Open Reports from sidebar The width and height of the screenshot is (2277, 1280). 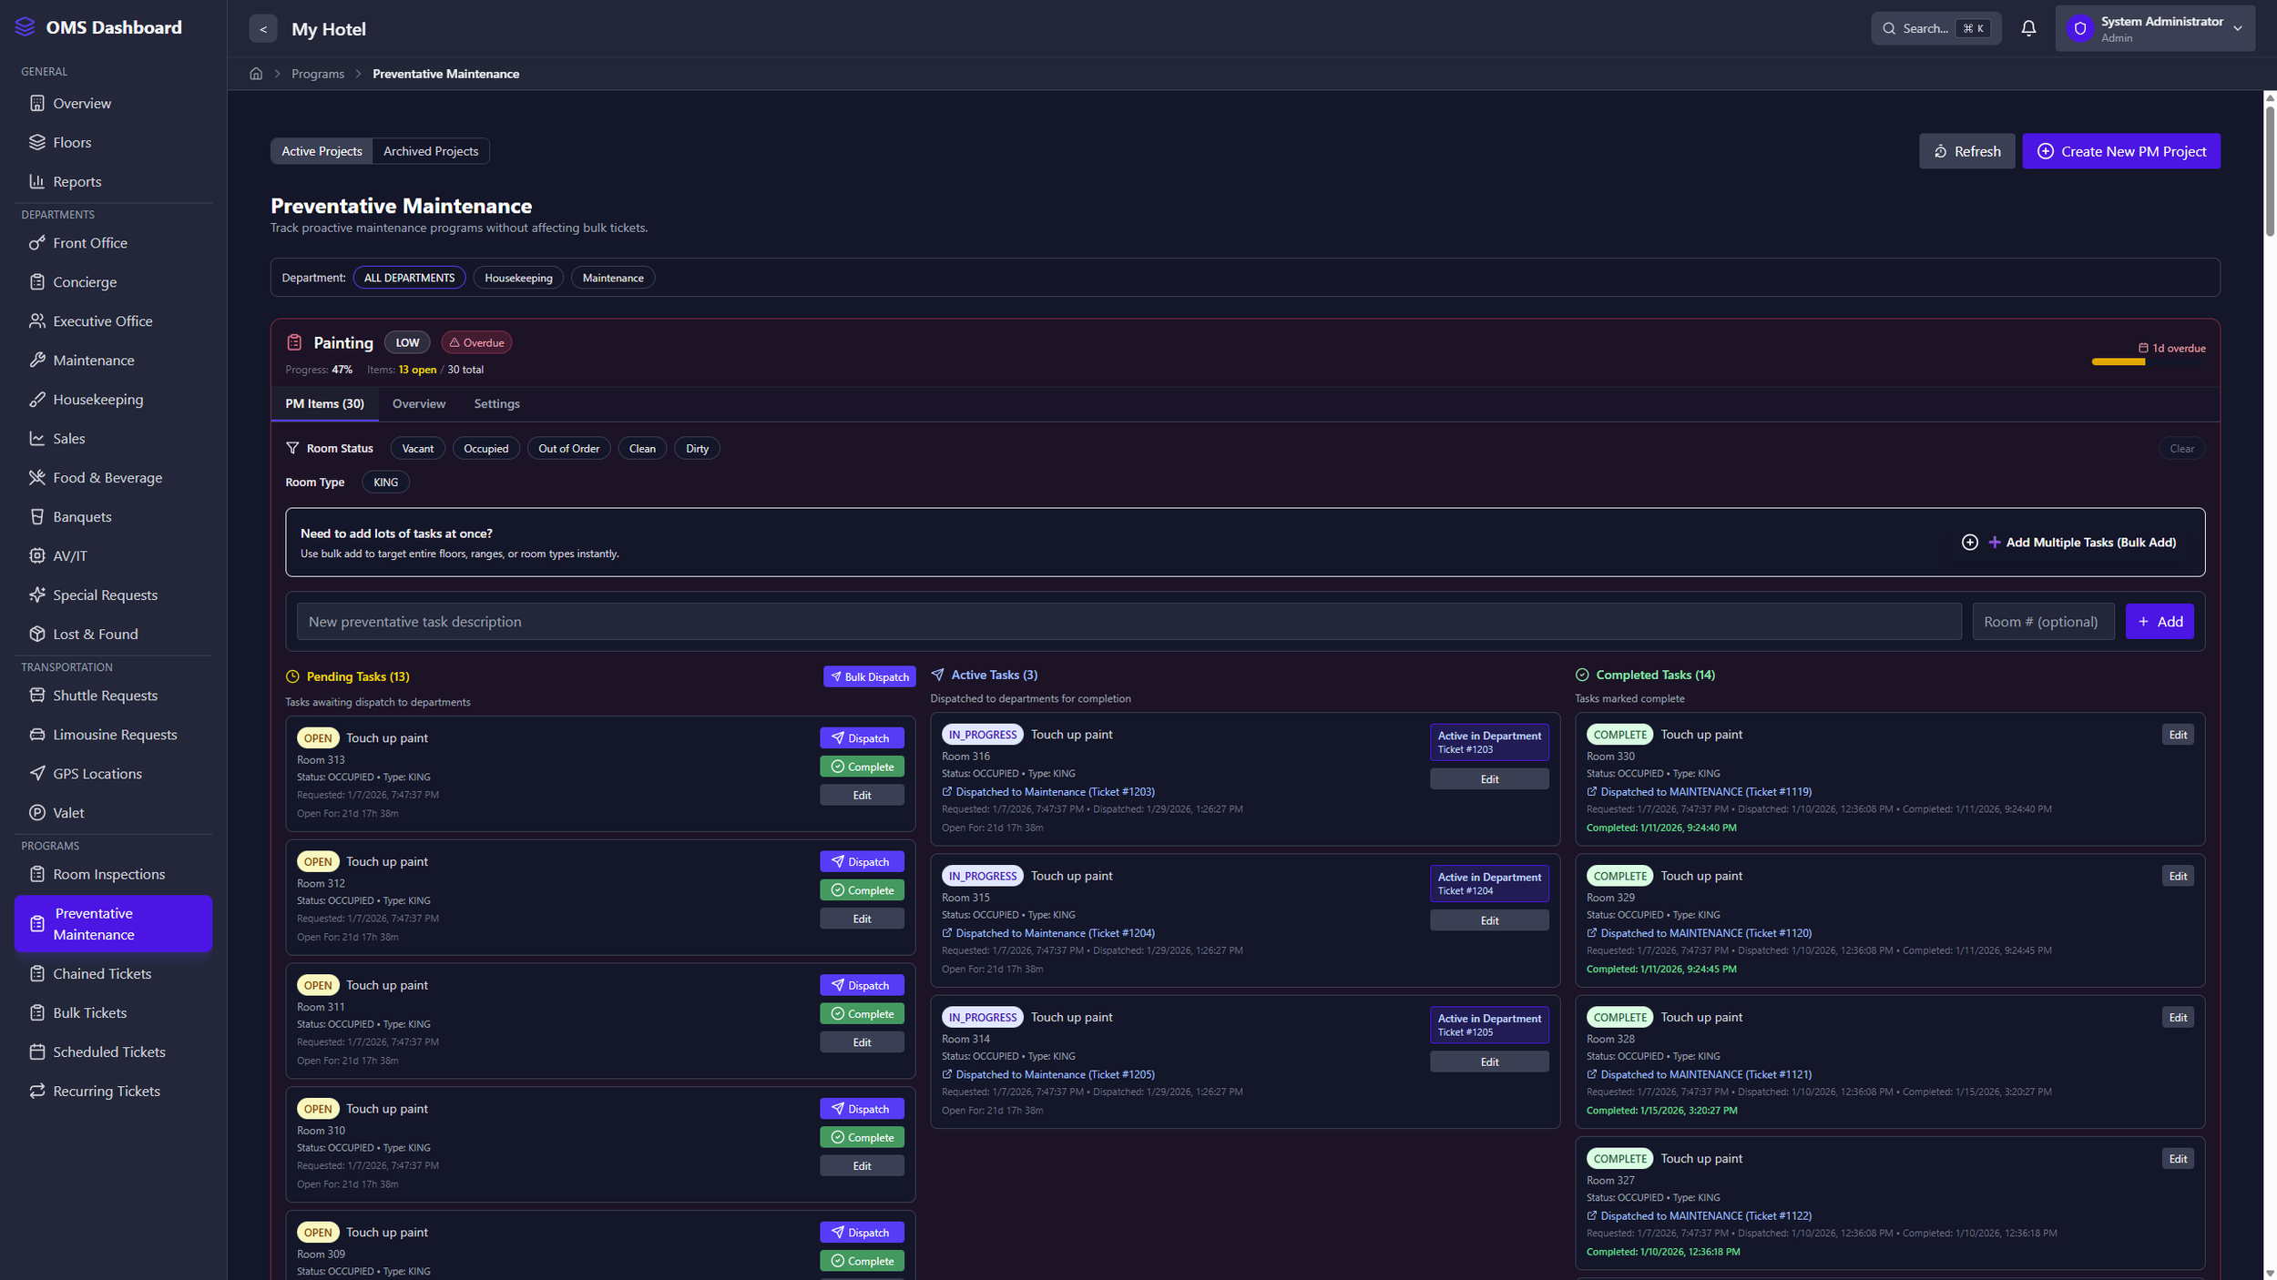click(x=77, y=182)
